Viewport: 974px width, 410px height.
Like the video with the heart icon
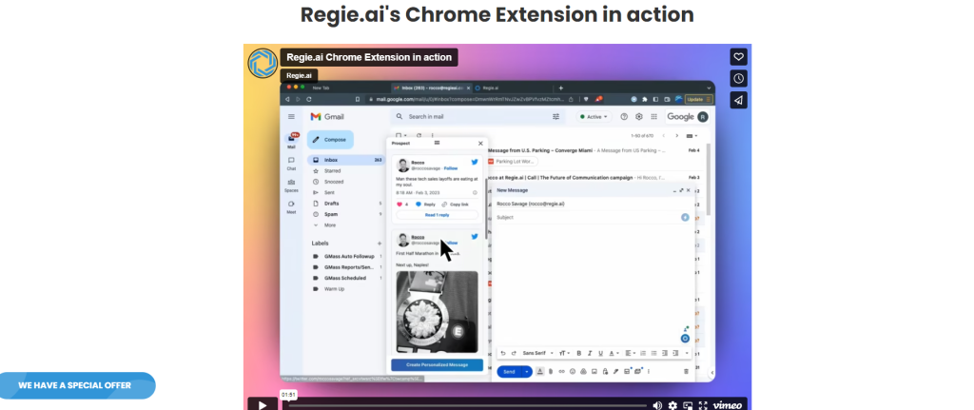pyautogui.click(x=738, y=57)
